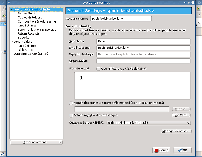Click Cancel text to dismiss
Image resolution: width=202 pixels, height=157 pixels.
pos(164,150)
